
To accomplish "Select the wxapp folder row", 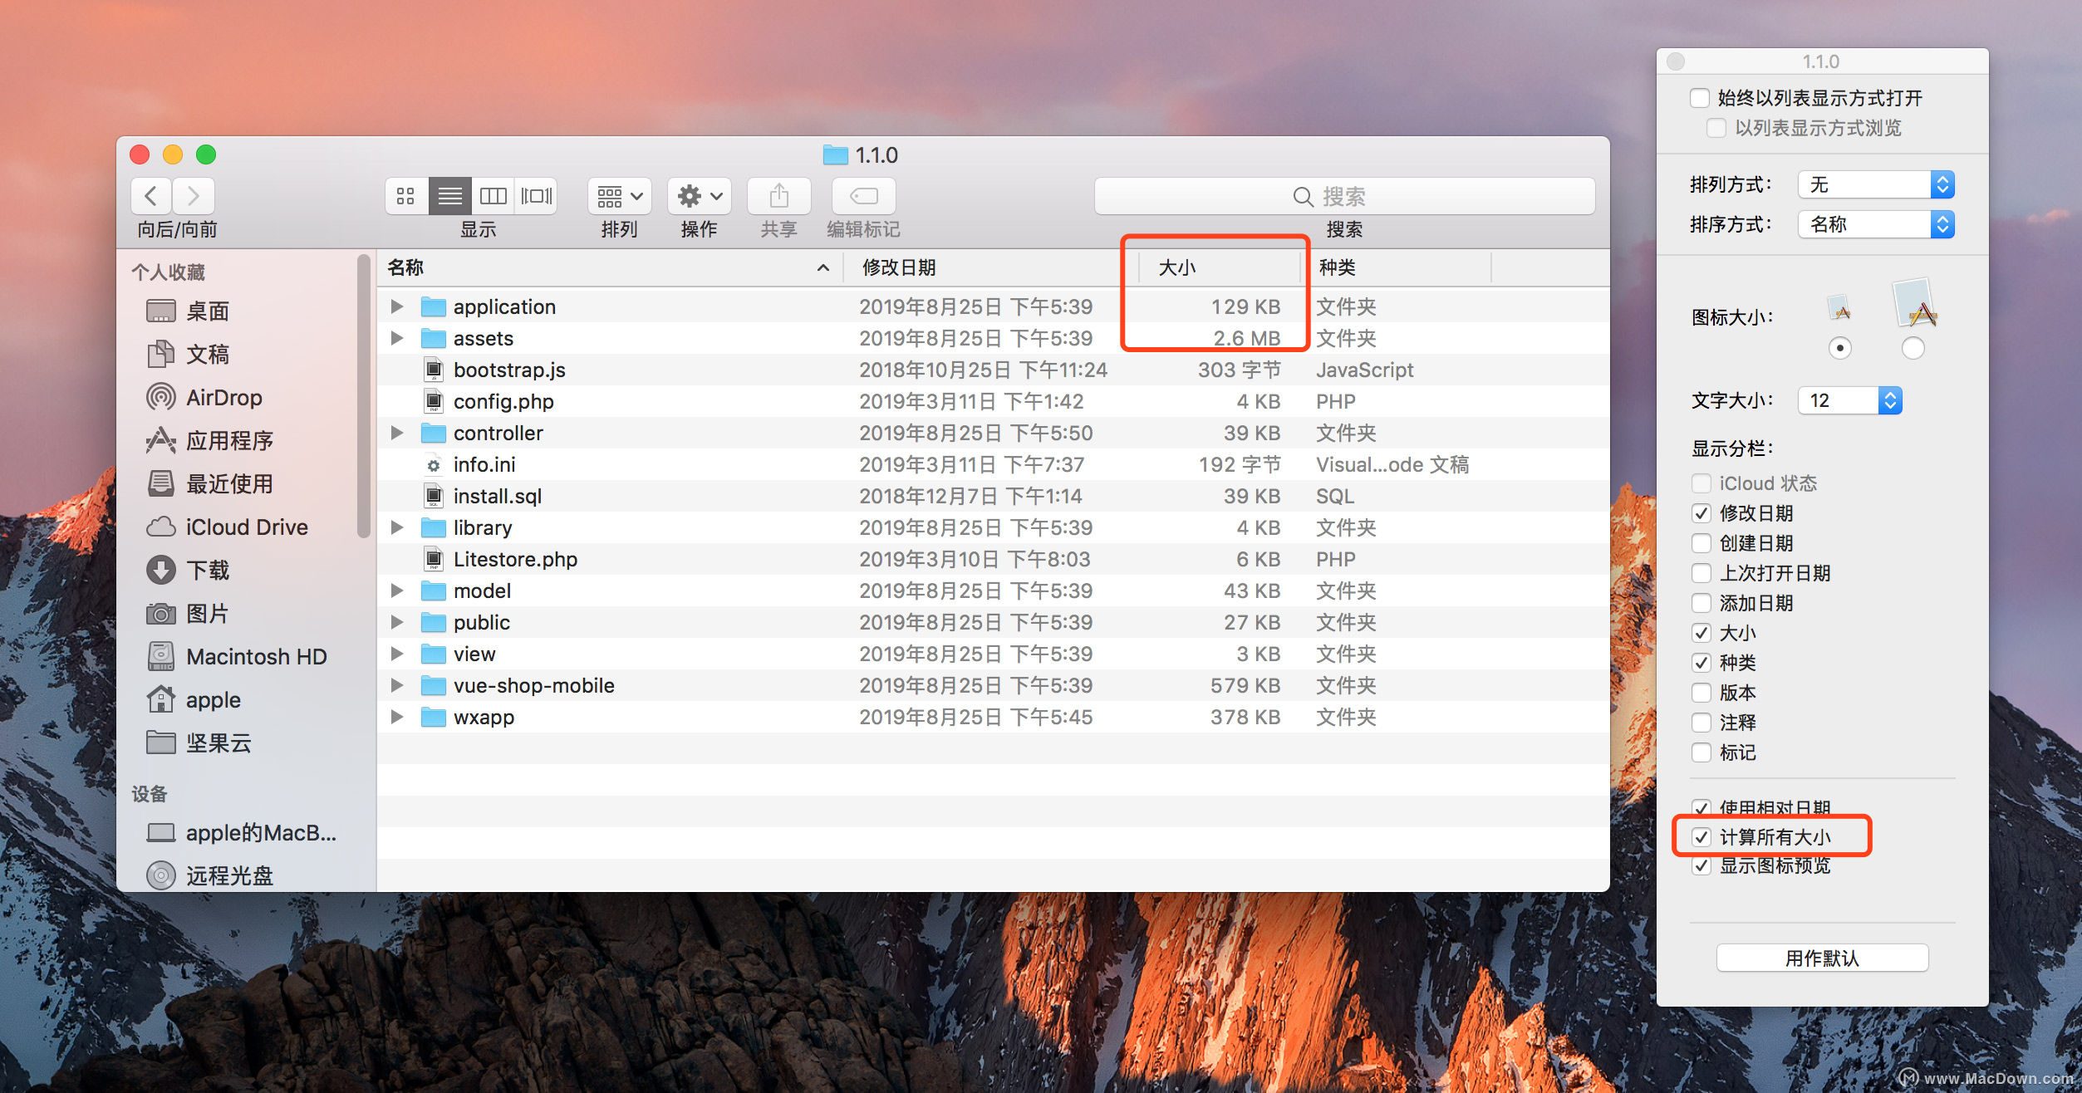I will pyautogui.click(x=993, y=718).
